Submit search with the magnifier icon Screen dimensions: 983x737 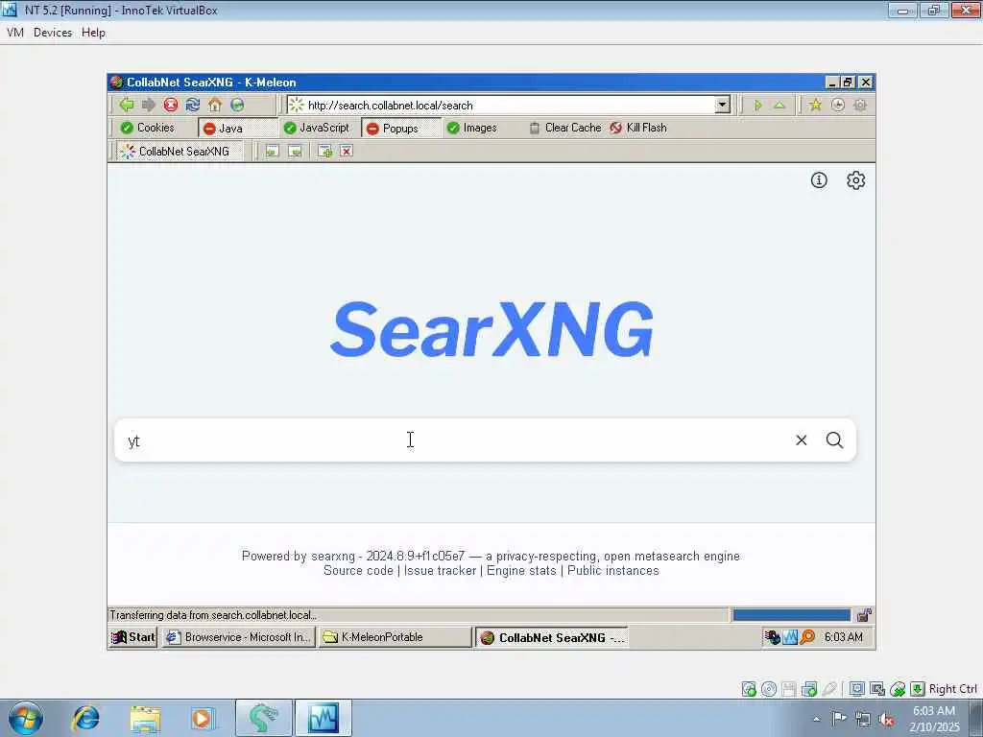[x=834, y=440]
